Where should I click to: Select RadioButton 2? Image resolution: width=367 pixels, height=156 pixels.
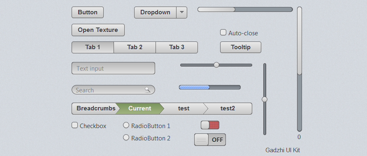(x=126, y=138)
